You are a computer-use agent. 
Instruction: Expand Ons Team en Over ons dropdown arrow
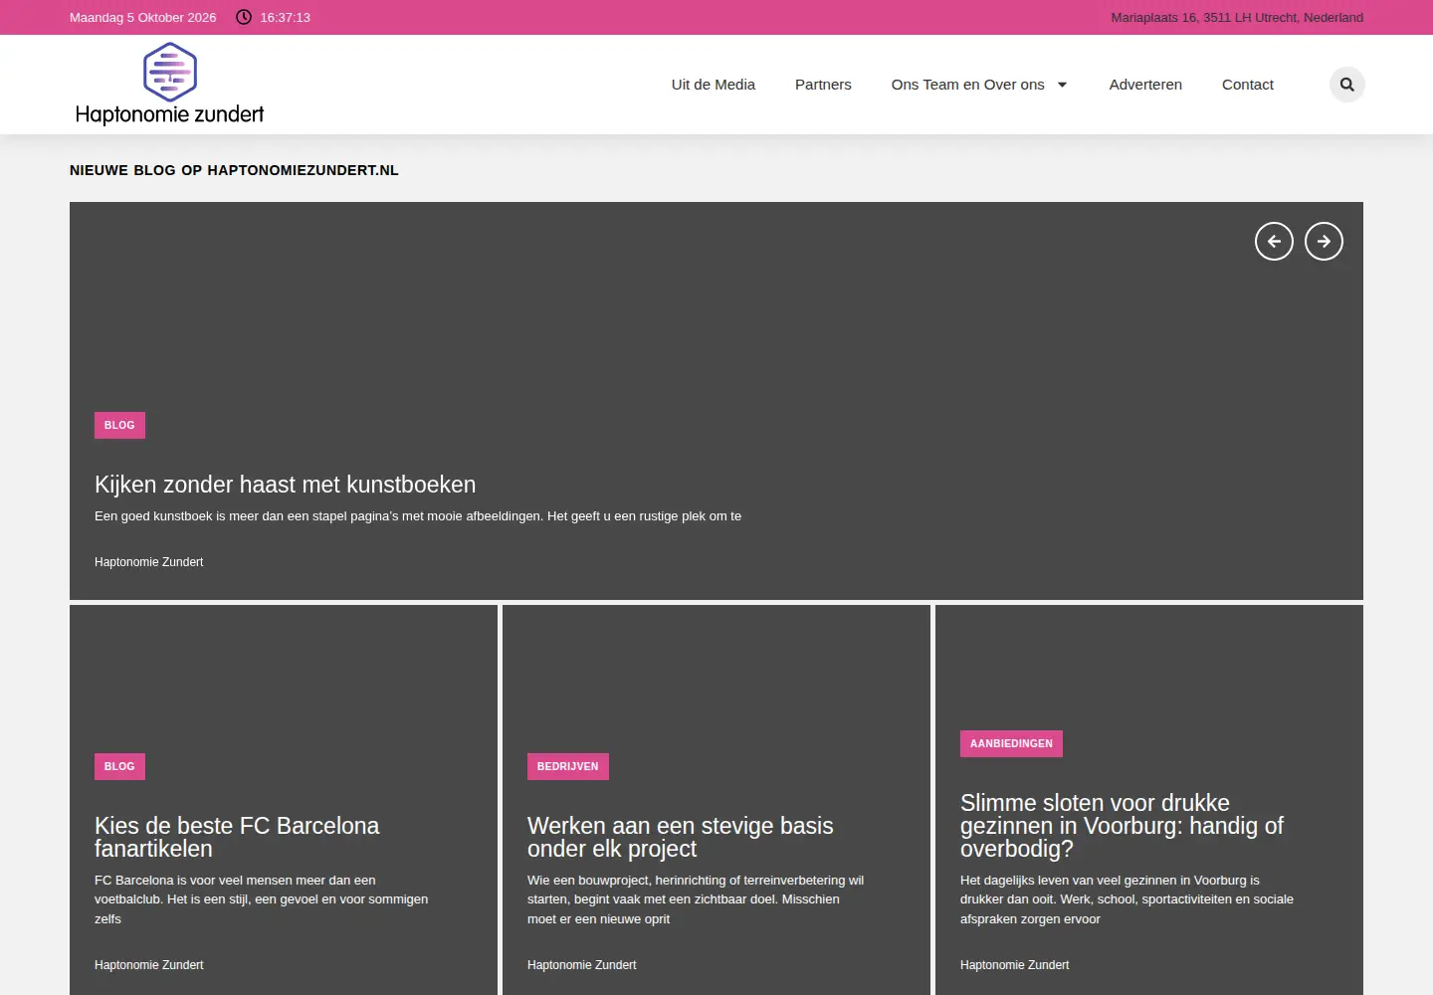point(1062,85)
